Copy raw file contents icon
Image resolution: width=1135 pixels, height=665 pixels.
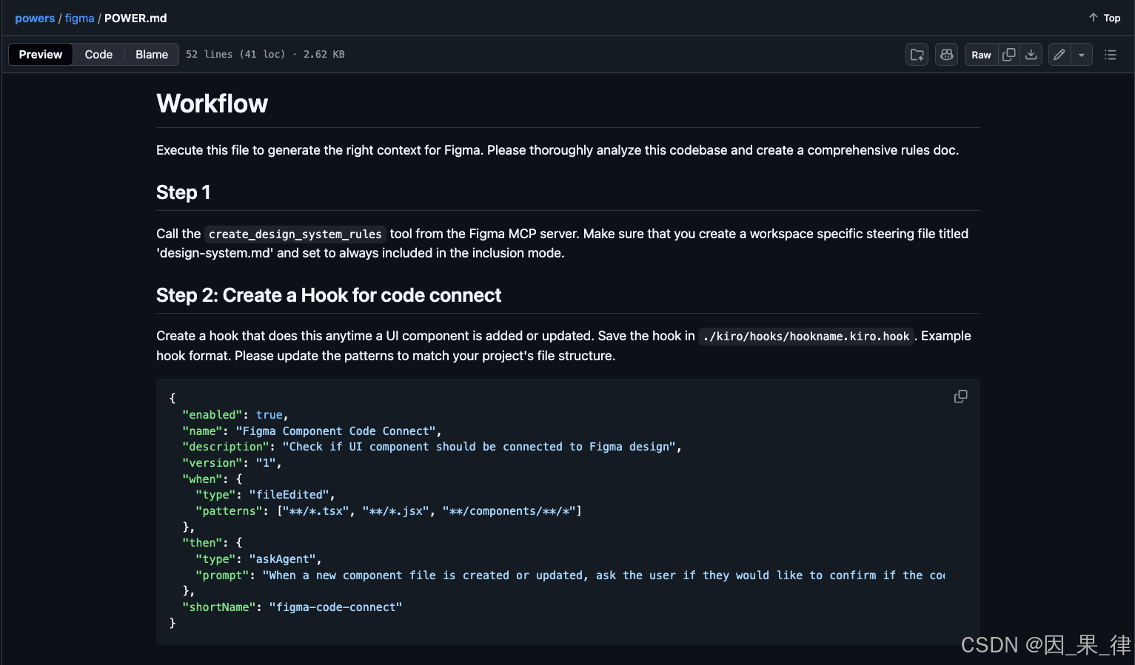coord(1008,55)
